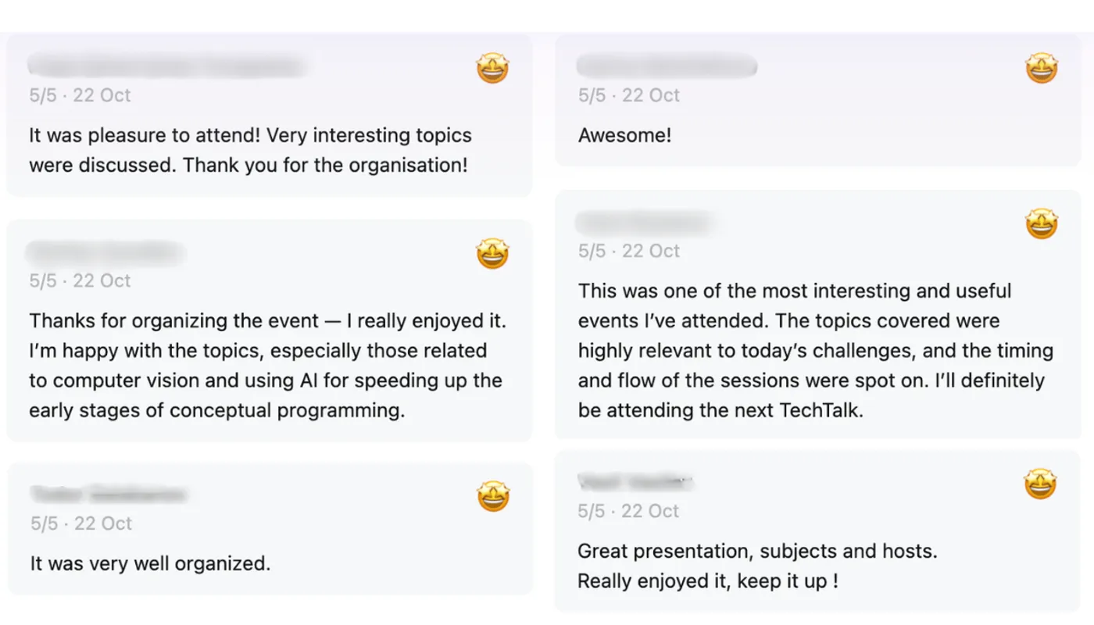
Task: Click the blurred name above 'It was pleasure to attend'
Action: [x=166, y=66]
